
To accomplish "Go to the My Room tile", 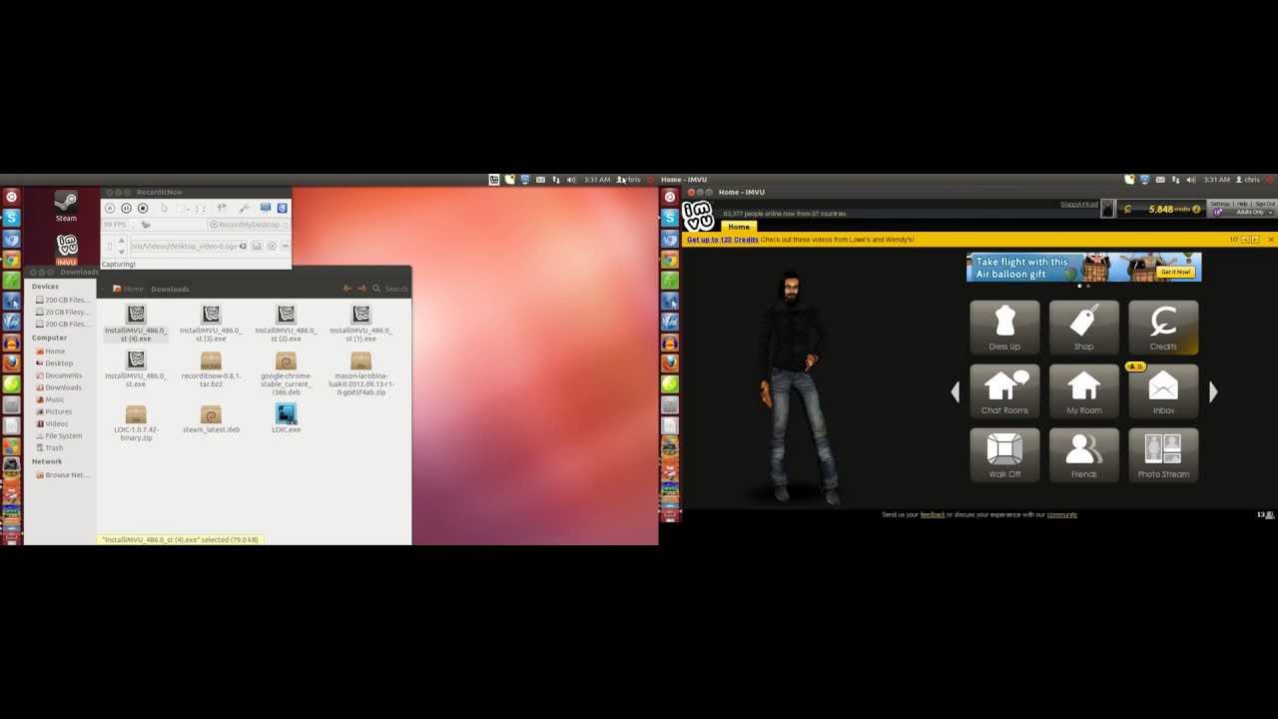I will tap(1083, 391).
